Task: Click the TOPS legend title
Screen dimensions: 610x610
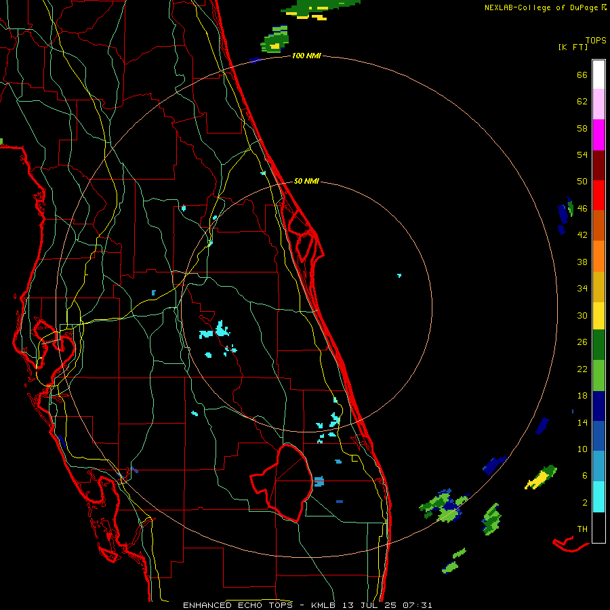Action: 596,41
